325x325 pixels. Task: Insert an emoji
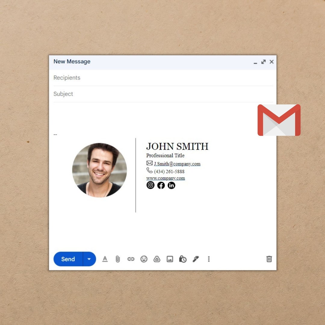point(144,259)
